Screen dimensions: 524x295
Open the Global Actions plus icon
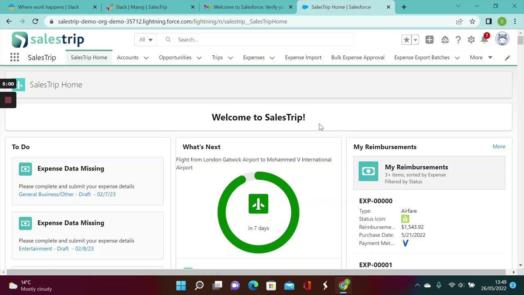tap(429, 40)
